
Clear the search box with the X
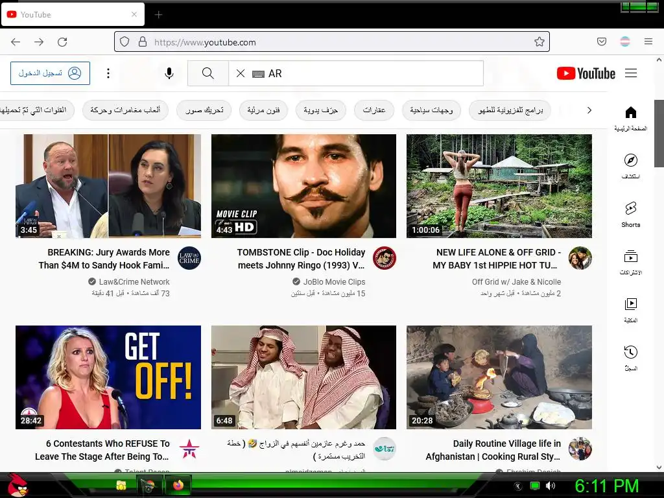tap(241, 73)
